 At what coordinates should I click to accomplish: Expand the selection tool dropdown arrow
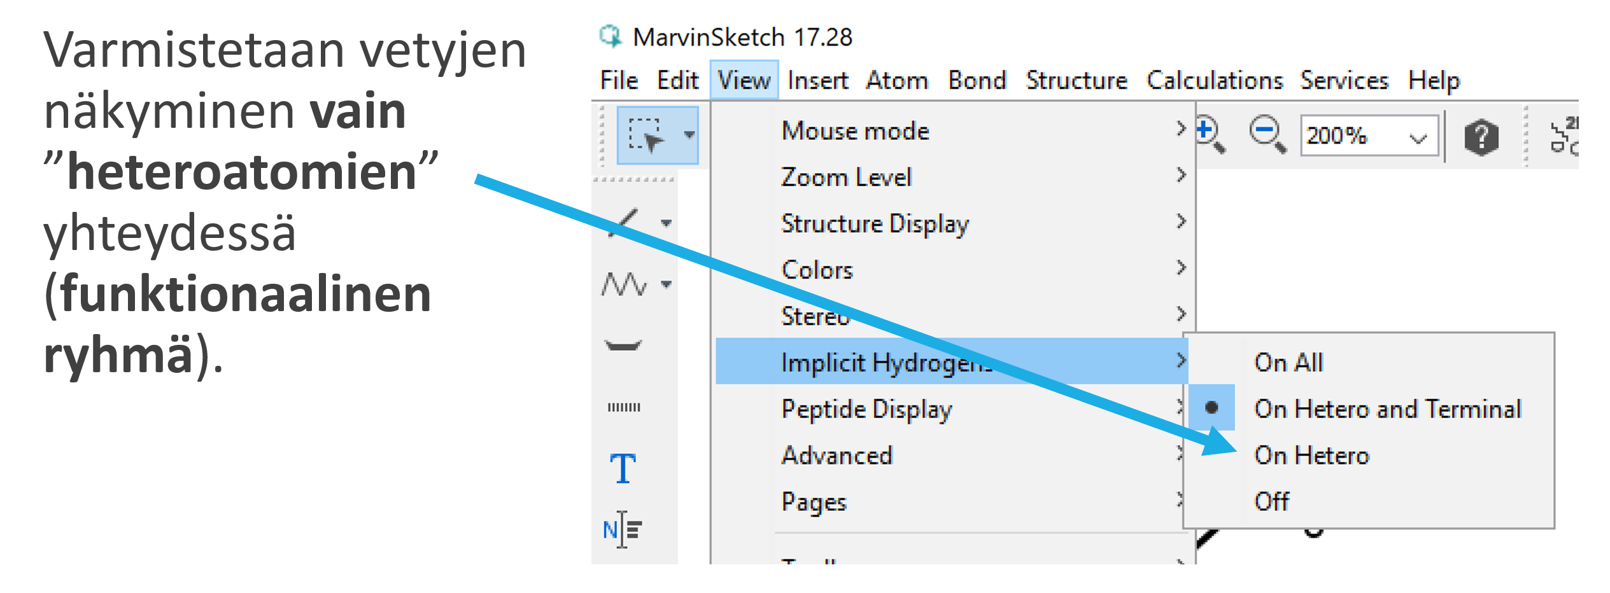pos(689,135)
